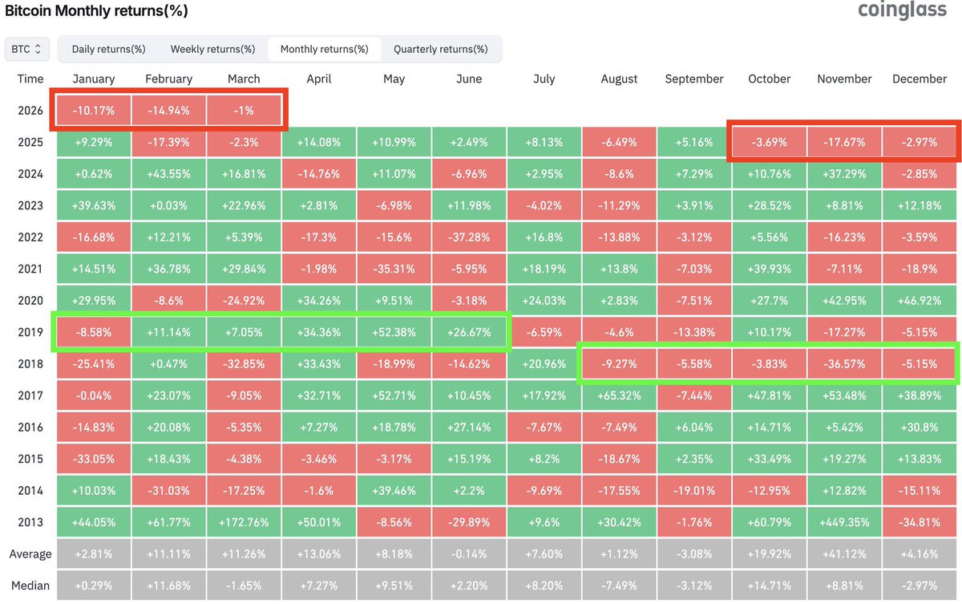Image resolution: width=962 pixels, height=604 pixels.
Task: Select the 2026 February -14.94% cell
Action: pos(168,111)
